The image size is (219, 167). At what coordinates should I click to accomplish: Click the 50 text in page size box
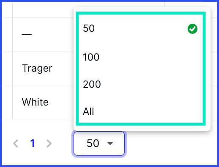(x=93, y=143)
